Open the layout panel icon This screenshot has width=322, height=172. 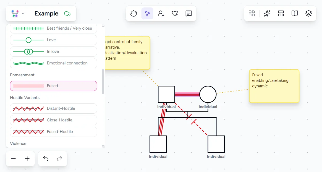pos(281,14)
